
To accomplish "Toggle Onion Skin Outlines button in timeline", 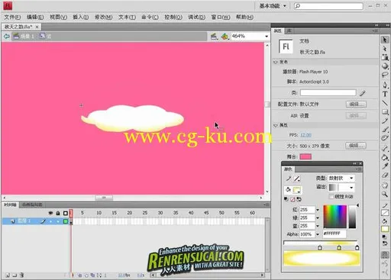I will (86, 275).
